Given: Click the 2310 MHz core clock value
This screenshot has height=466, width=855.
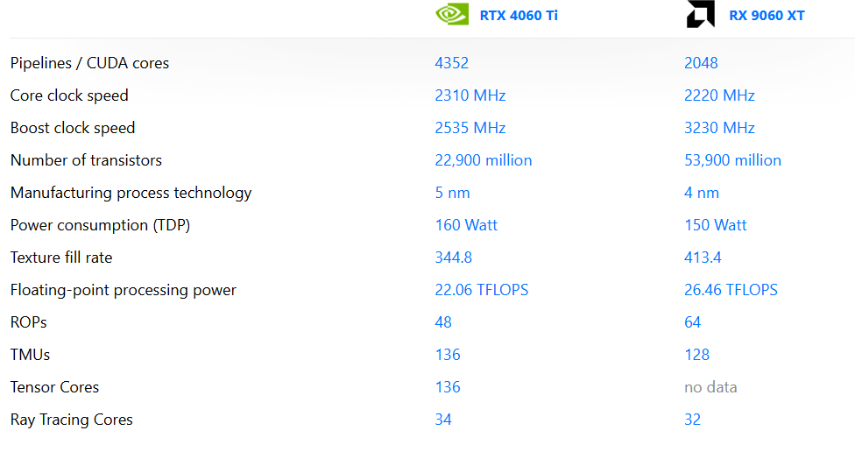Looking at the screenshot, I should tap(470, 95).
